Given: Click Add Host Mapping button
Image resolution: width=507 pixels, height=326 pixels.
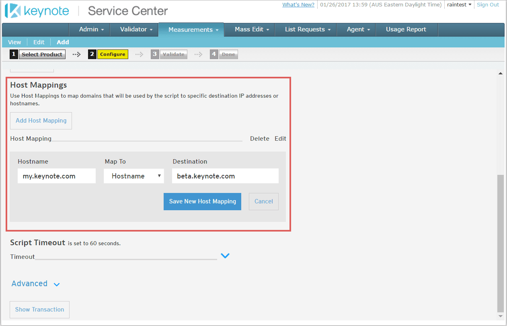Looking at the screenshot, I should (x=41, y=121).
